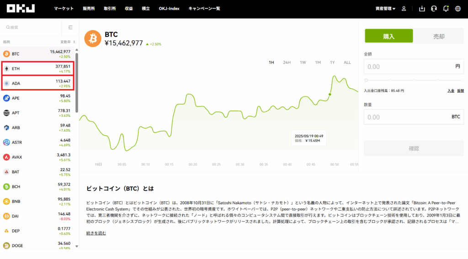Image resolution: width=468 pixels, height=259 pixels.
Task: Expand the 資産管理 dropdown
Action: coord(385,9)
